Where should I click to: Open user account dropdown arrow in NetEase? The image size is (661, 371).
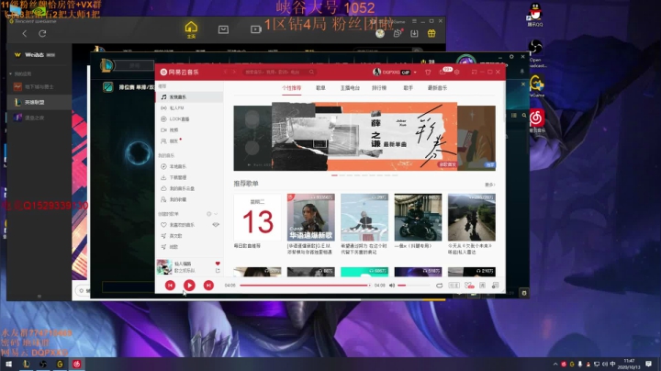(x=415, y=73)
